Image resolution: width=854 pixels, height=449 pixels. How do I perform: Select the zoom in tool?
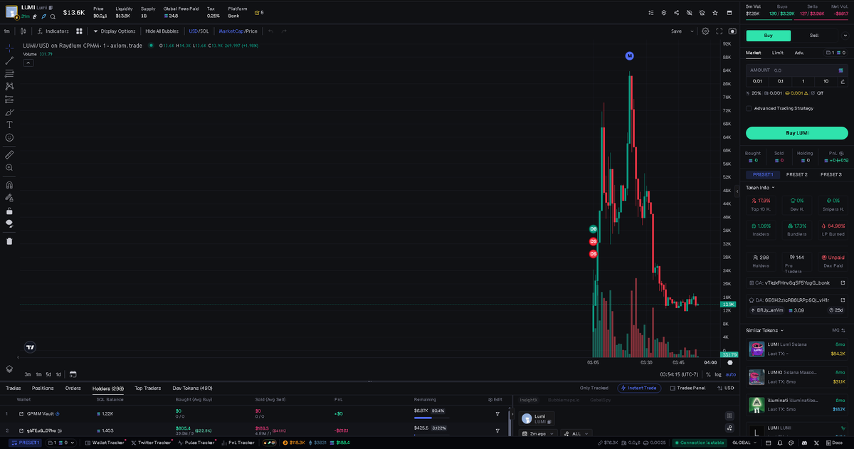(x=9, y=167)
